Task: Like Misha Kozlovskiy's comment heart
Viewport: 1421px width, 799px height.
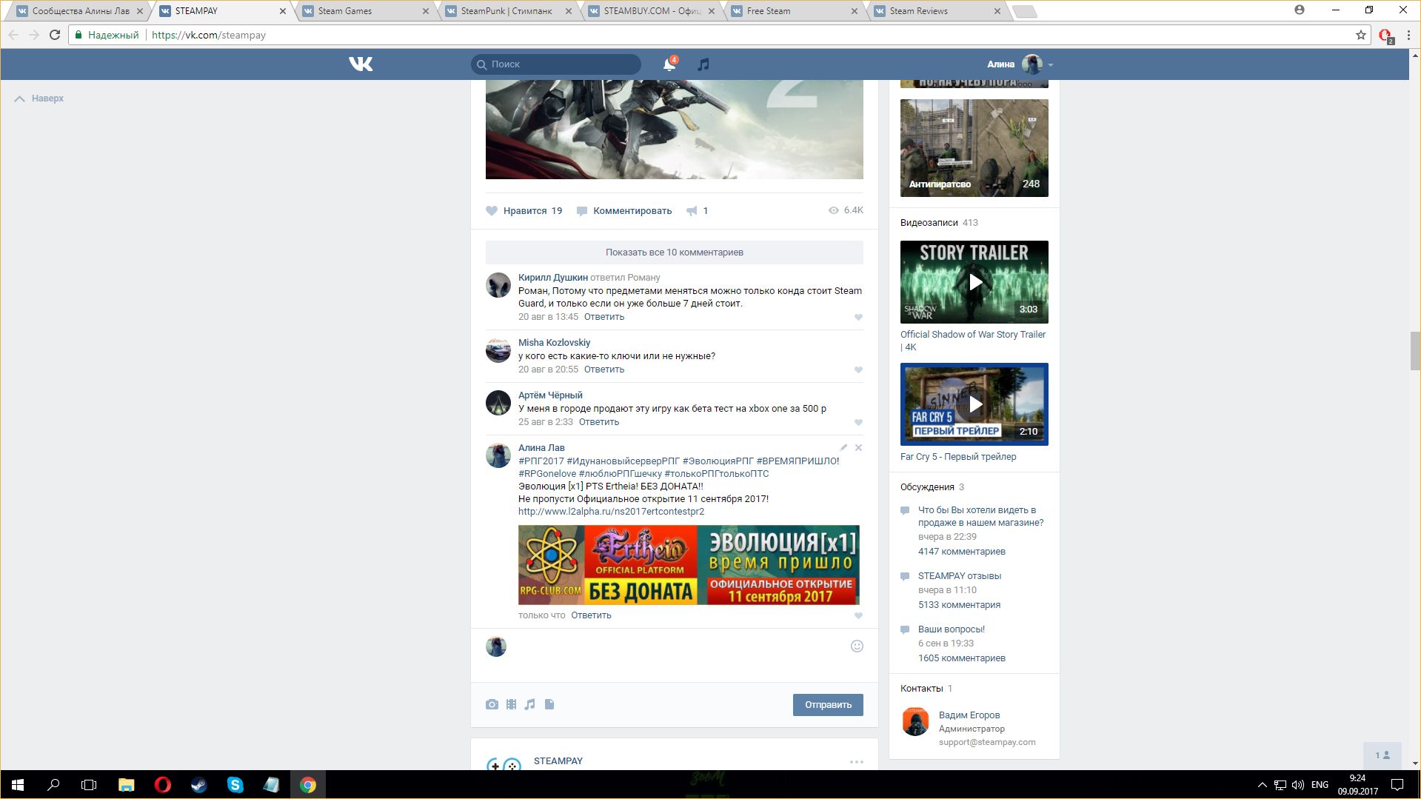Action: coord(858,370)
